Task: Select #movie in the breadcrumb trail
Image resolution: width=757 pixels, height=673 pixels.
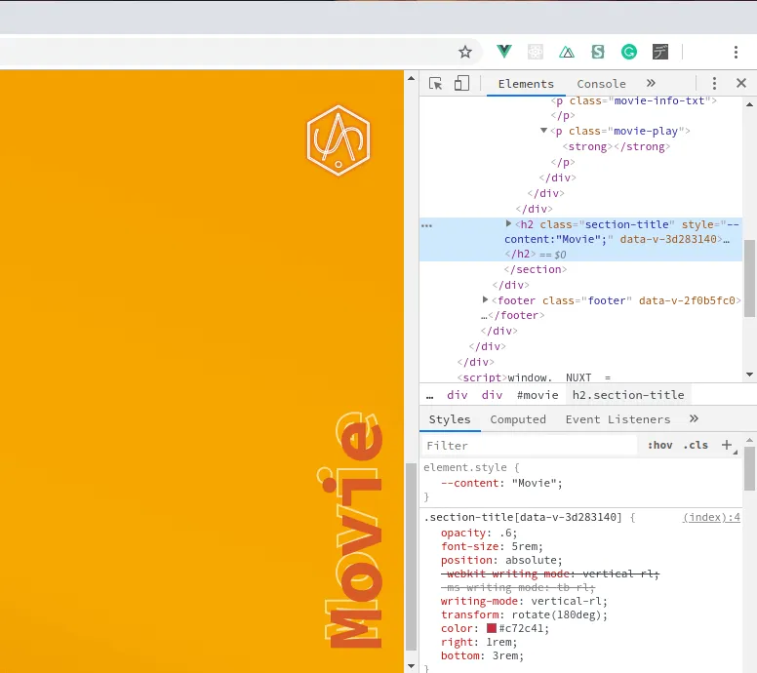Action: click(538, 395)
